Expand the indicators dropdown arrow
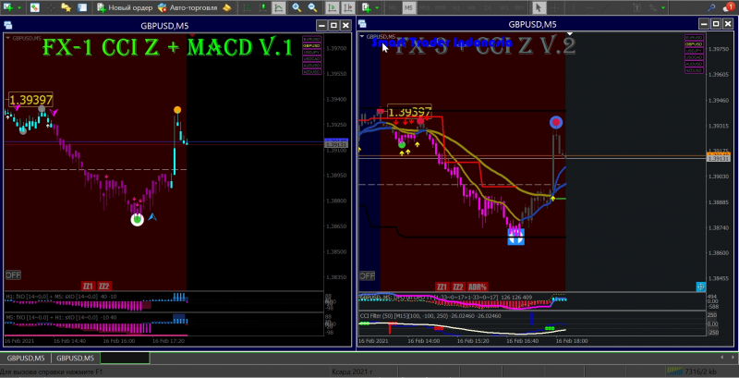This screenshot has height=378, width=739. (x=377, y=8)
